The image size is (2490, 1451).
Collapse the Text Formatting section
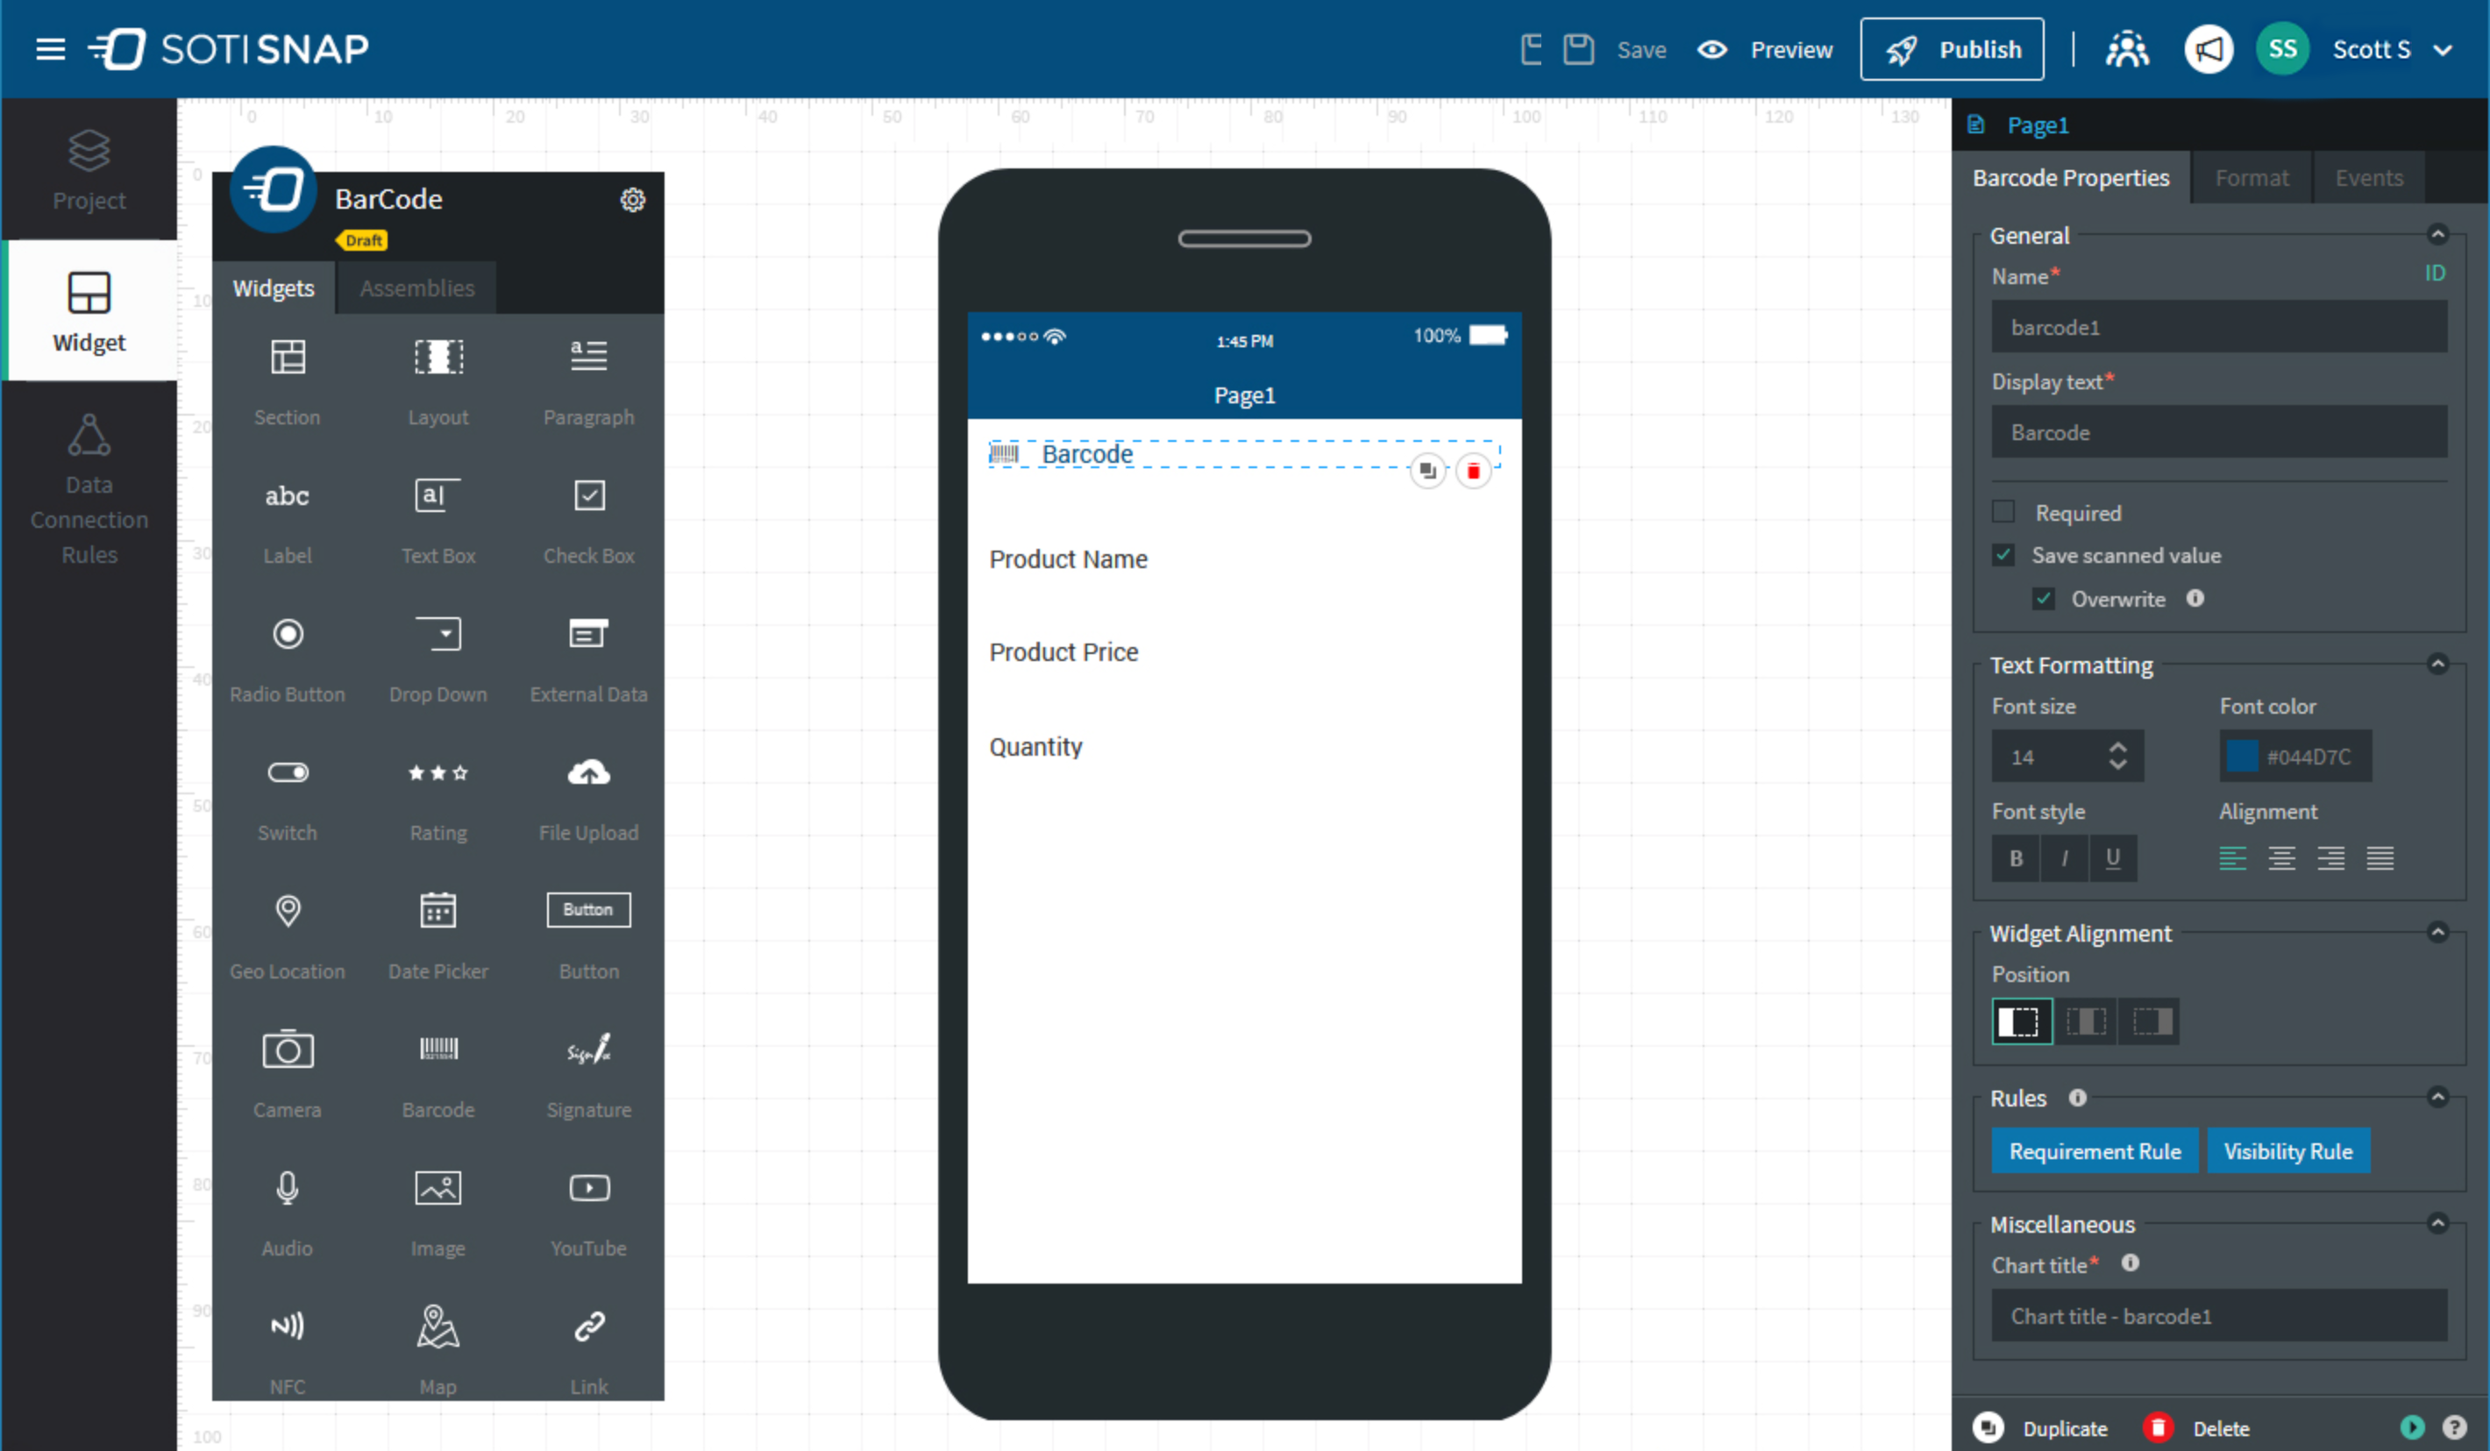click(x=2437, y=664)
